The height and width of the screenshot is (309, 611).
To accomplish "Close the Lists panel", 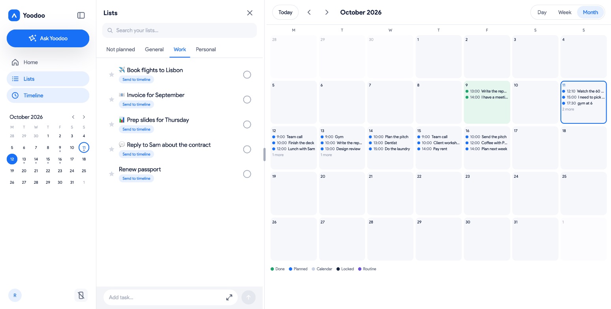I will point(250,13).
